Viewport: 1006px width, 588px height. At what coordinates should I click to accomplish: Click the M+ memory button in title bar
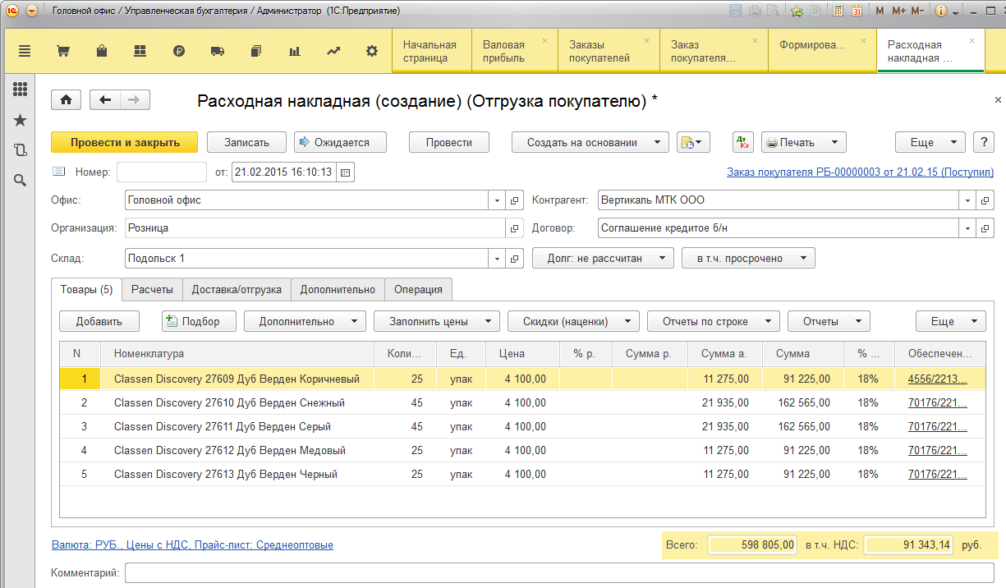[898, 11]
